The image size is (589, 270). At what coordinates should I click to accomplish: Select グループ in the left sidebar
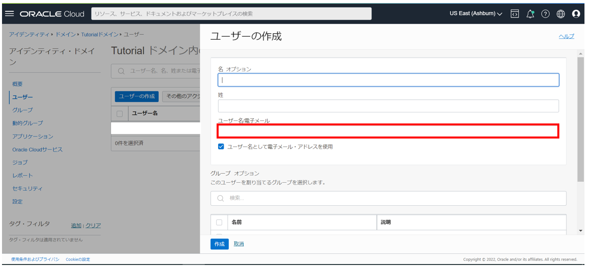coord(23,110)
